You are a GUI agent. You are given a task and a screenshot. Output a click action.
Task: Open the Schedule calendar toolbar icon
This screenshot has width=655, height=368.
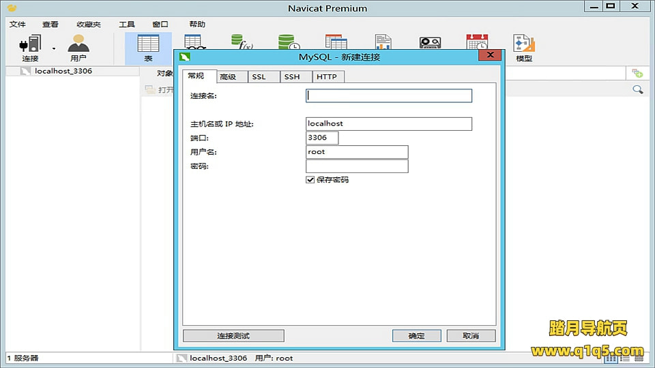coord(476,42)
